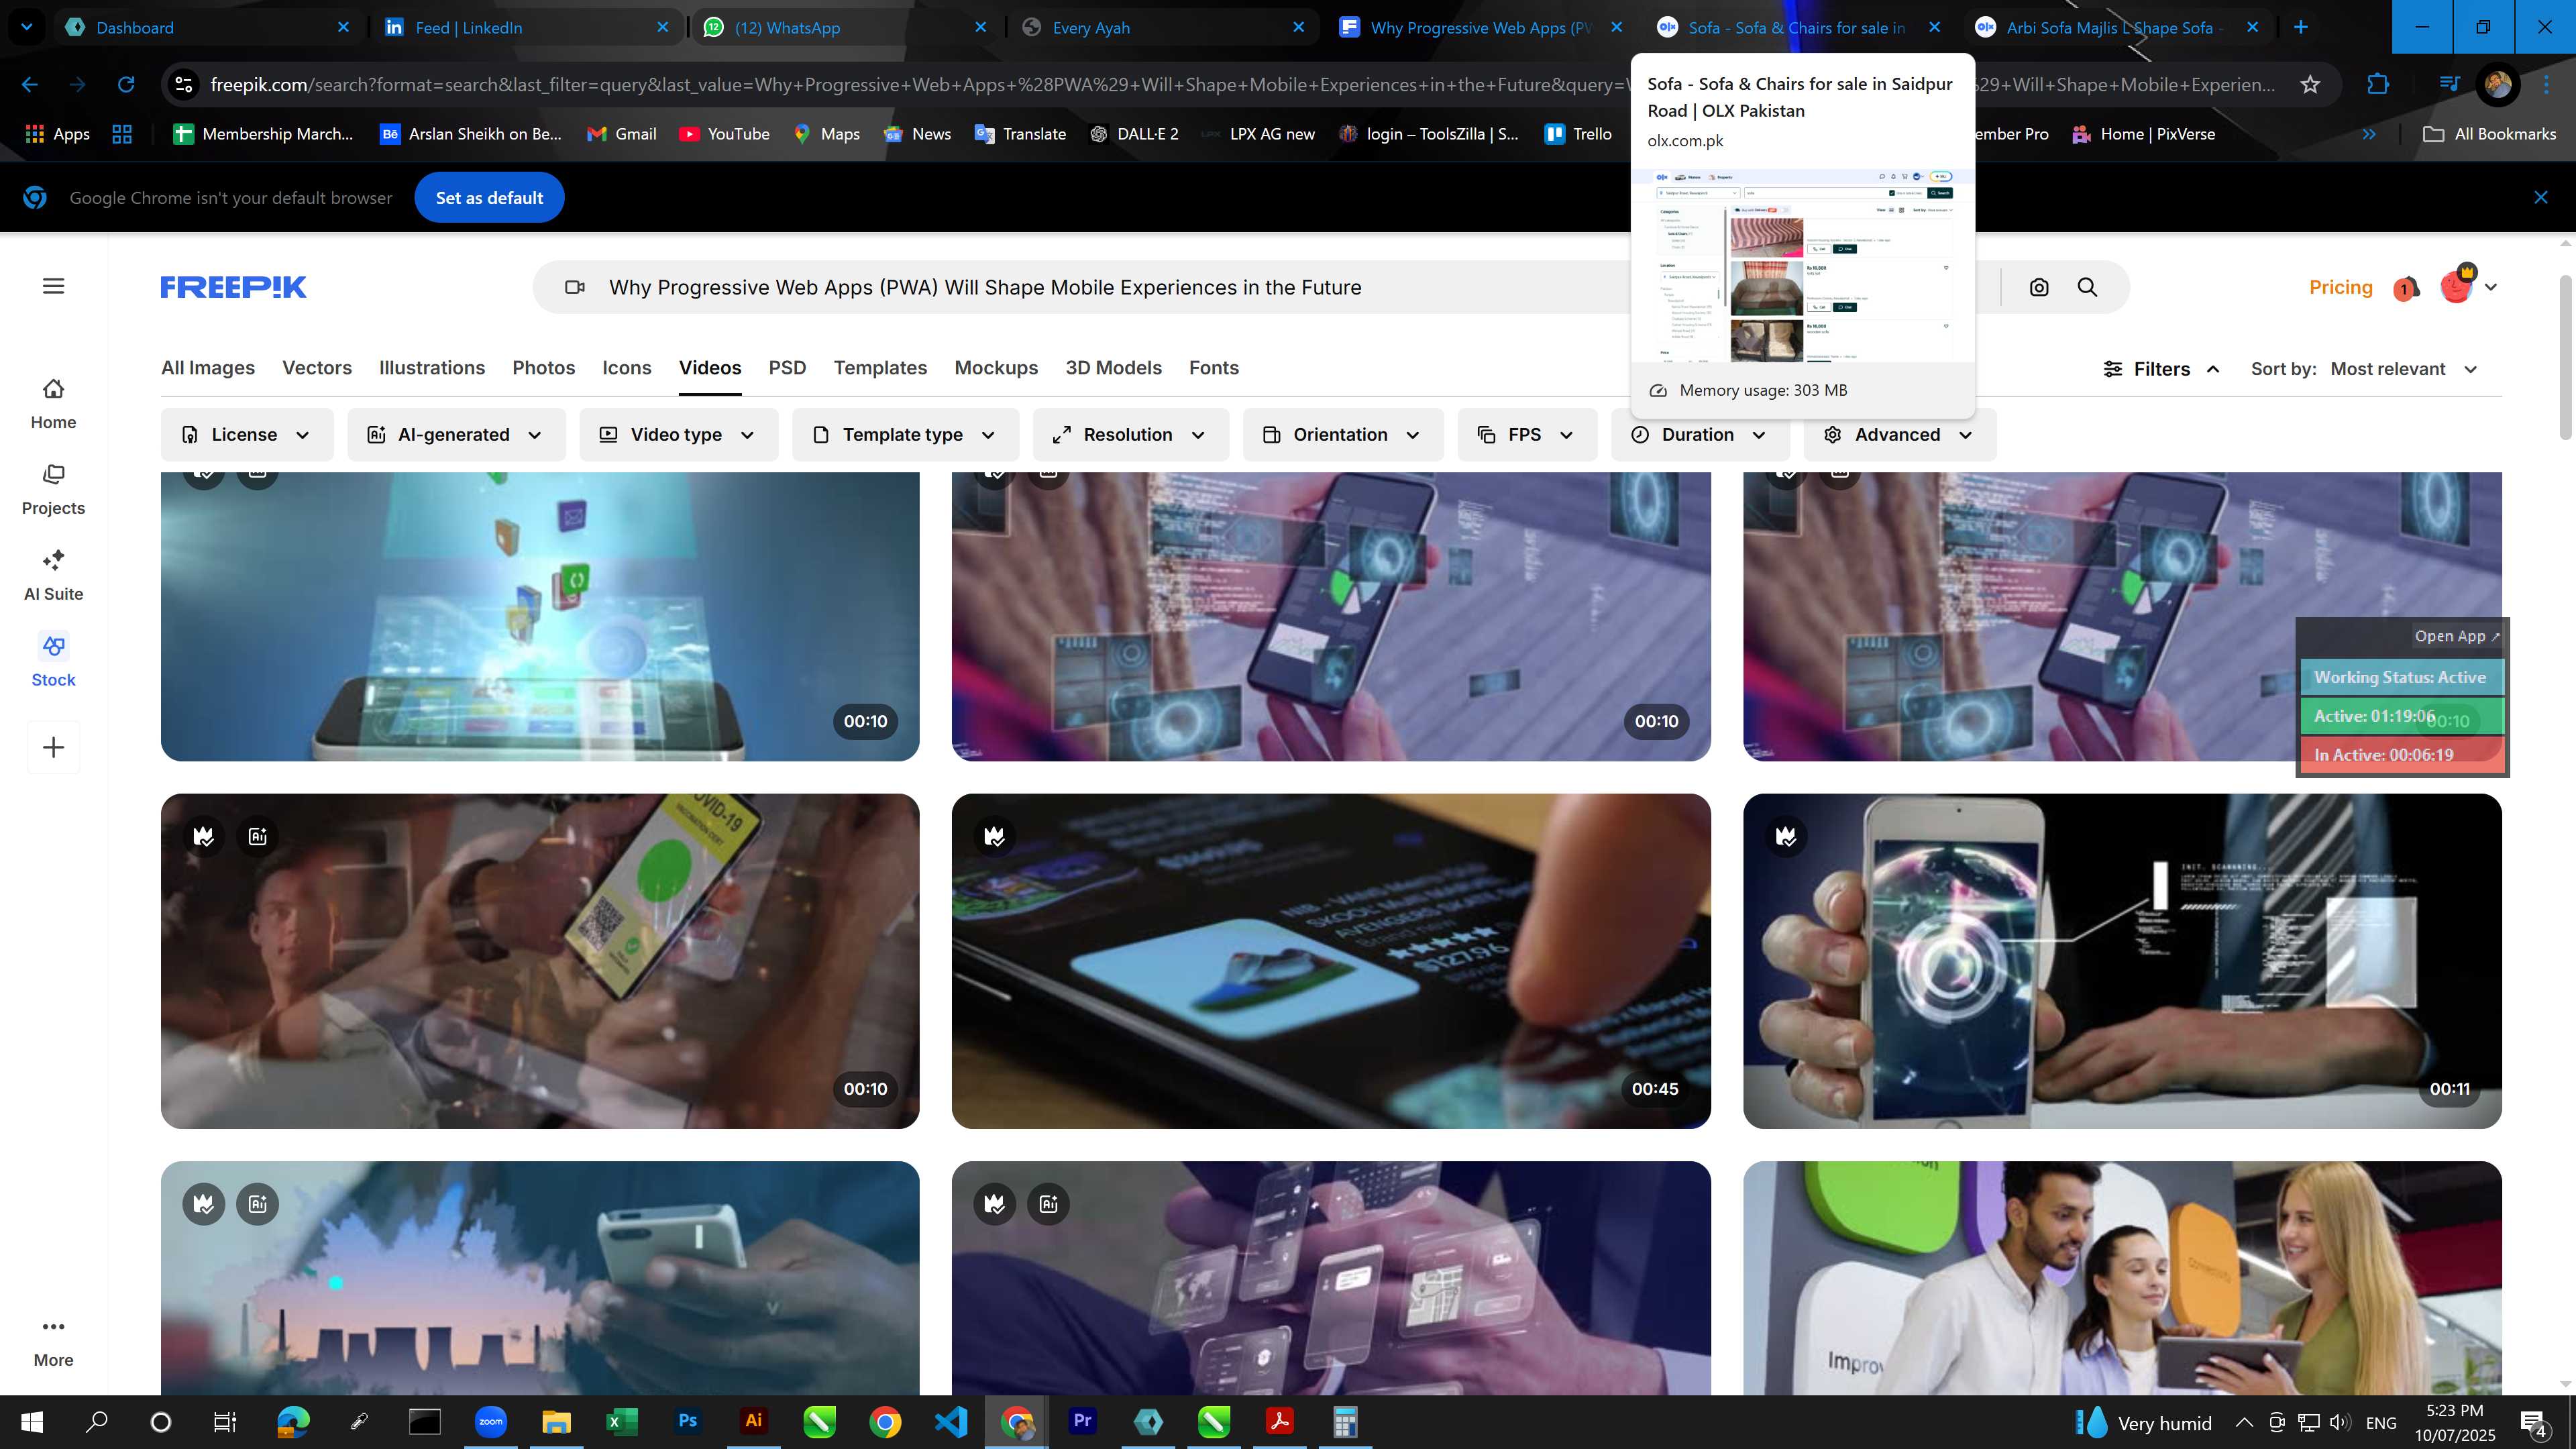Open Photoshop from the taskbar
Image resolution: width=2576 pixels, height=1449 pixels.
687,1421
